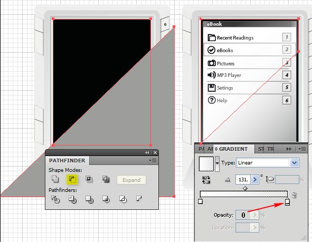
Task: Select the Minus Front shape mode
Action: click(x=72, y=179)
